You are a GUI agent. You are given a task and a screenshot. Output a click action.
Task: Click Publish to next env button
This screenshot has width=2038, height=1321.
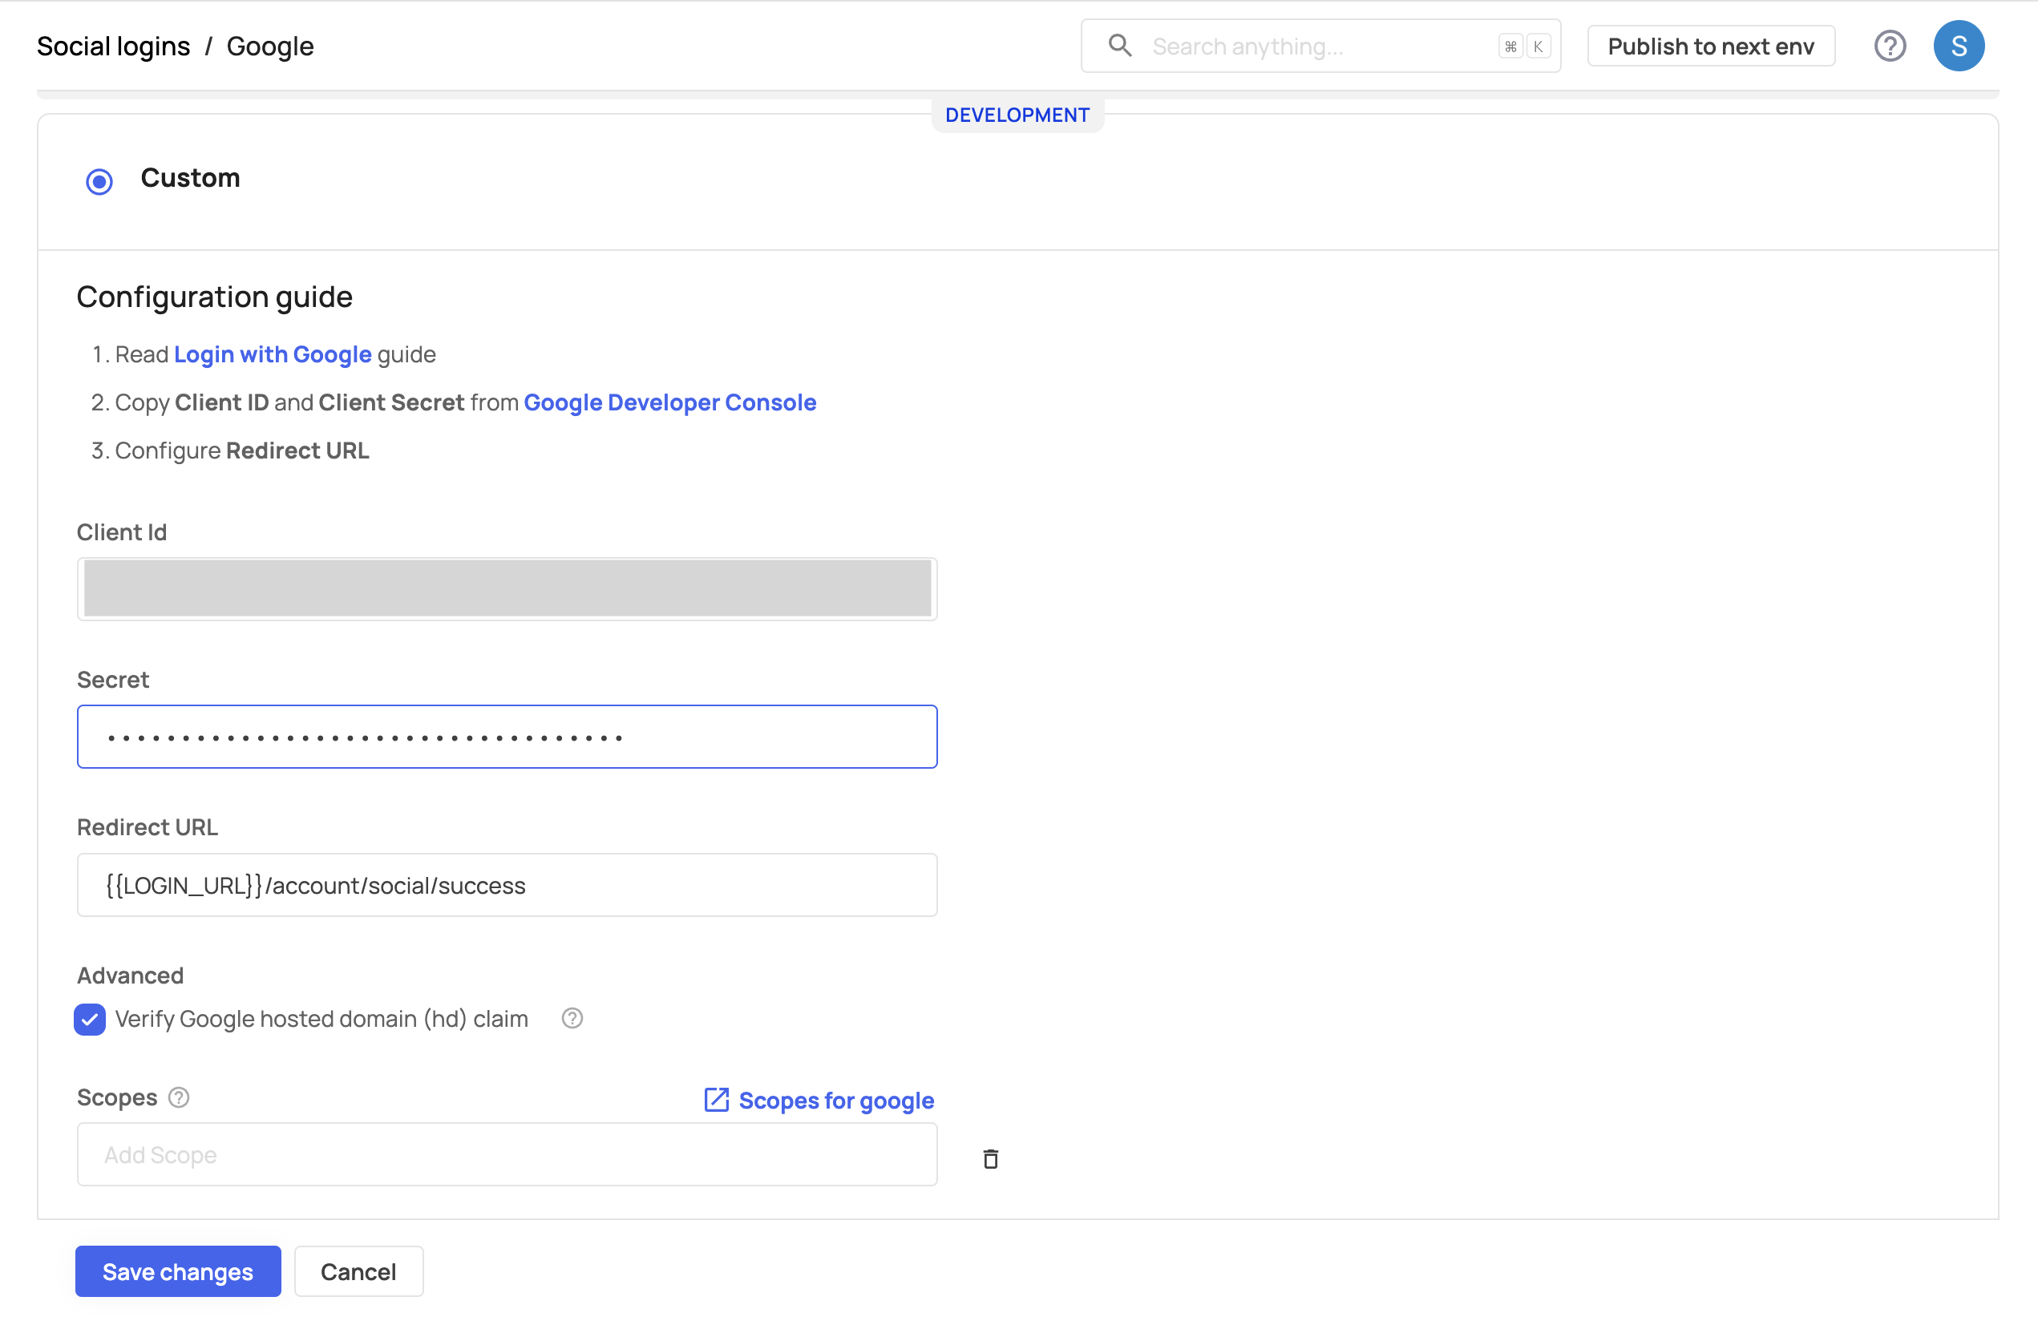tap(1710, 46)
